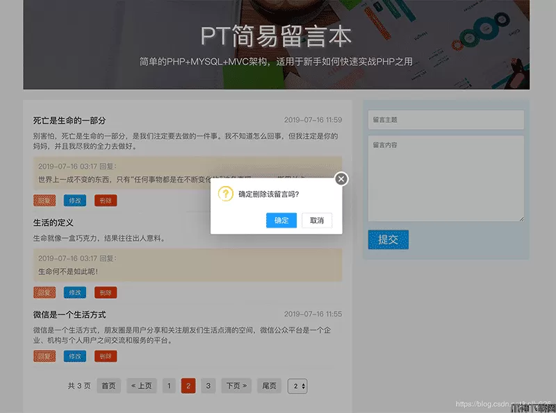Select current page 2 in pagination
This screenshot has width=556, height=413.
(x=188, y=386)
